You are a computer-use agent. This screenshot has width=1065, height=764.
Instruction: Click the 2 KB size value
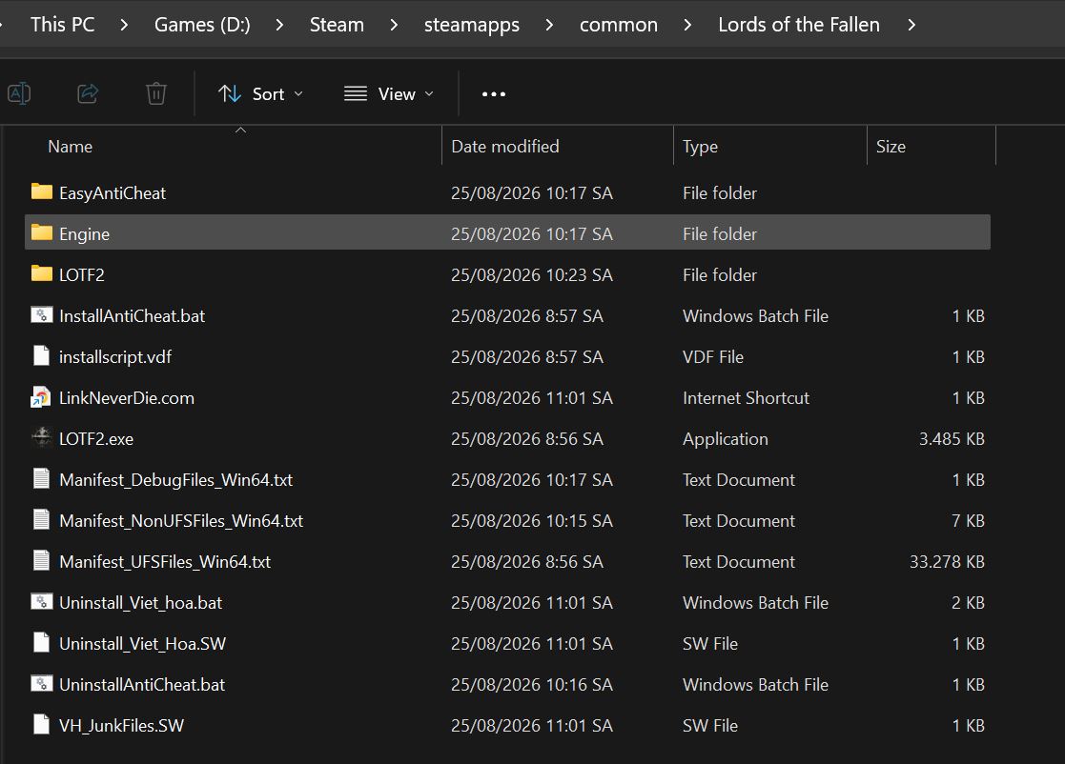968,602
